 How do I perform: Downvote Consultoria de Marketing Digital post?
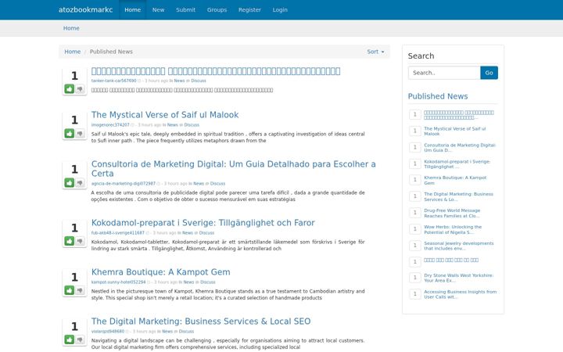(x=80, y=182)
